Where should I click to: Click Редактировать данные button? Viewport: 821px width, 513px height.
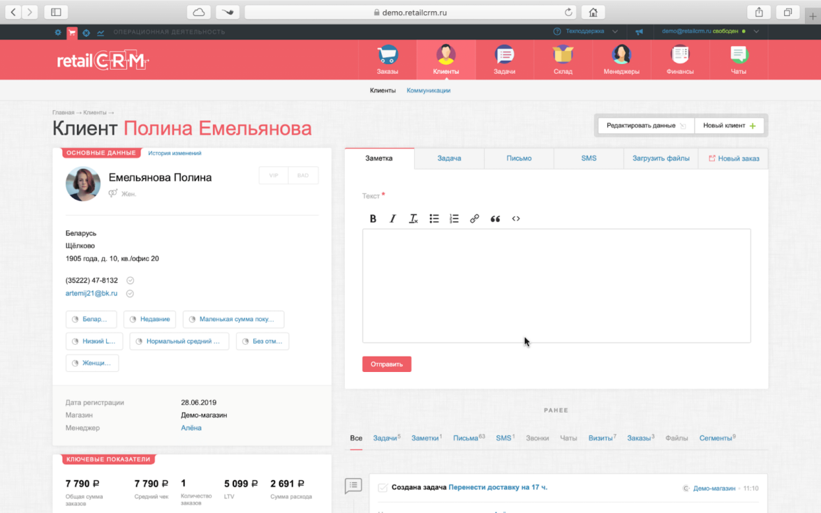pos(646,126)
